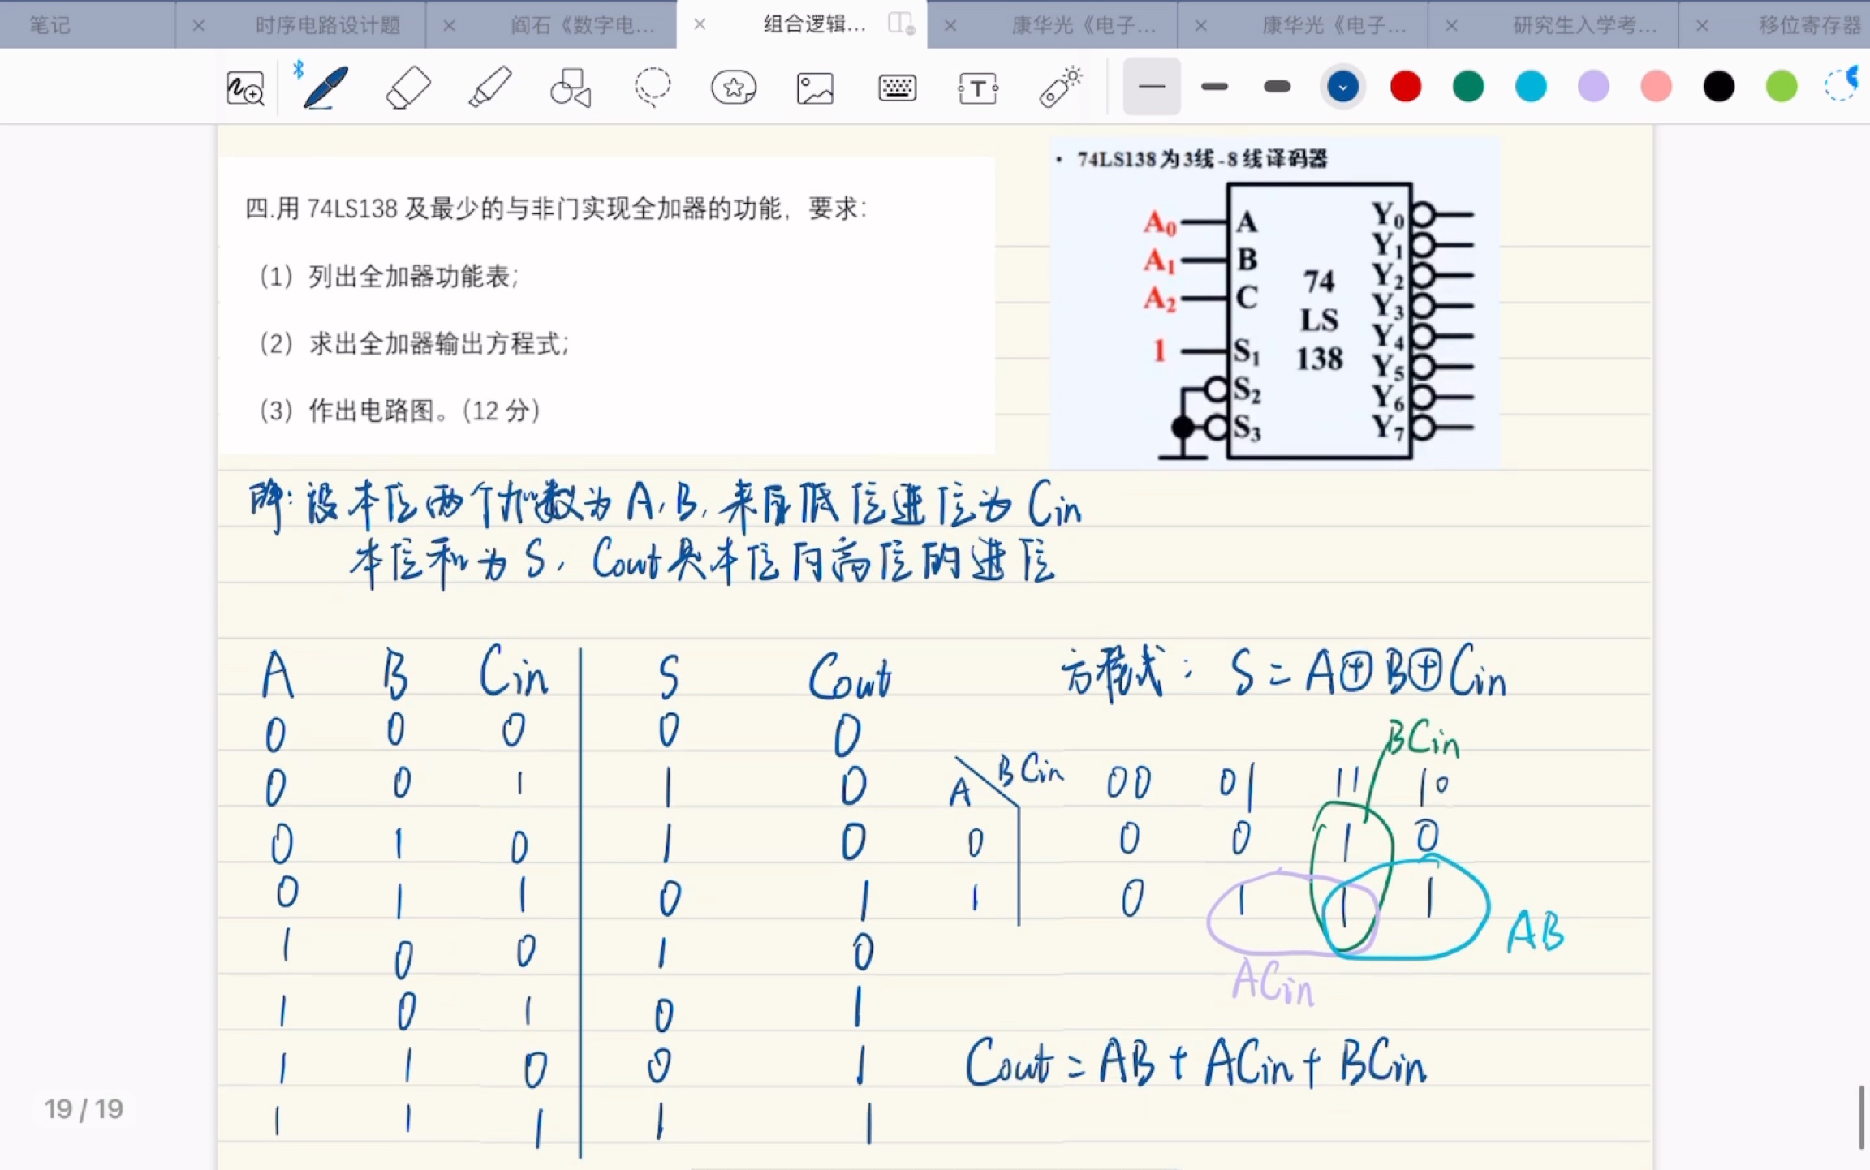
Task: Switch to the 移位寄存器 tab
Action: (1808, 24)
